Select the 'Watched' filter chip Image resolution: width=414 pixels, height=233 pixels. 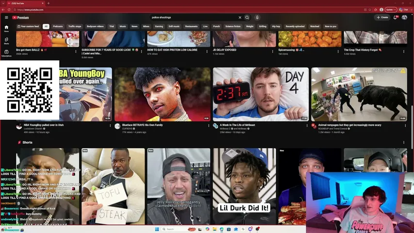click(x=315, y=26)
